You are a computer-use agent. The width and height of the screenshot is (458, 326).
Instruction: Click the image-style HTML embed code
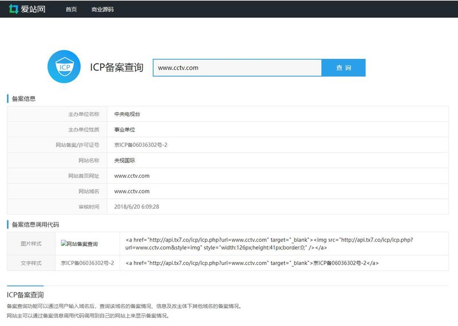(269, 244)
